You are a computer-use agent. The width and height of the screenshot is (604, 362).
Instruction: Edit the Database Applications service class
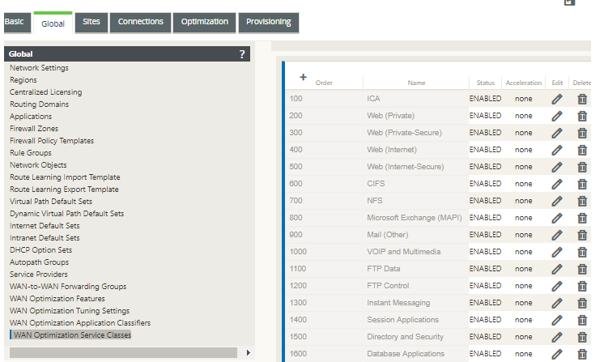[556, 354]
